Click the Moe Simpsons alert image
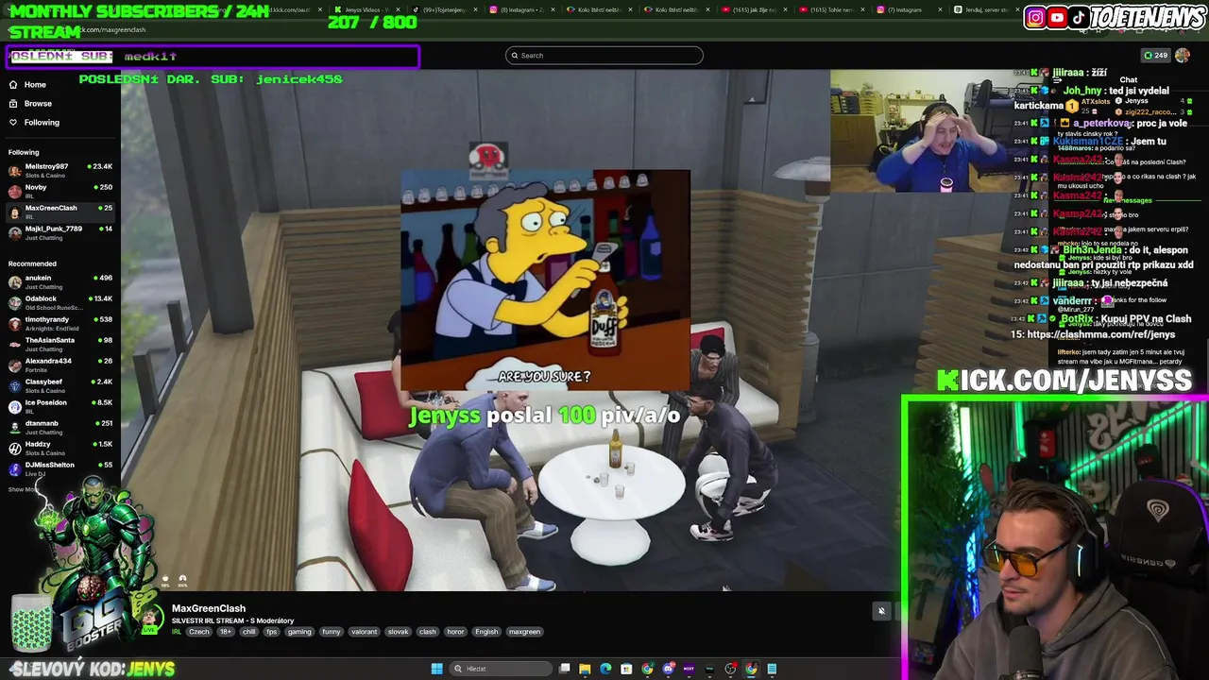 pos(545,280)
